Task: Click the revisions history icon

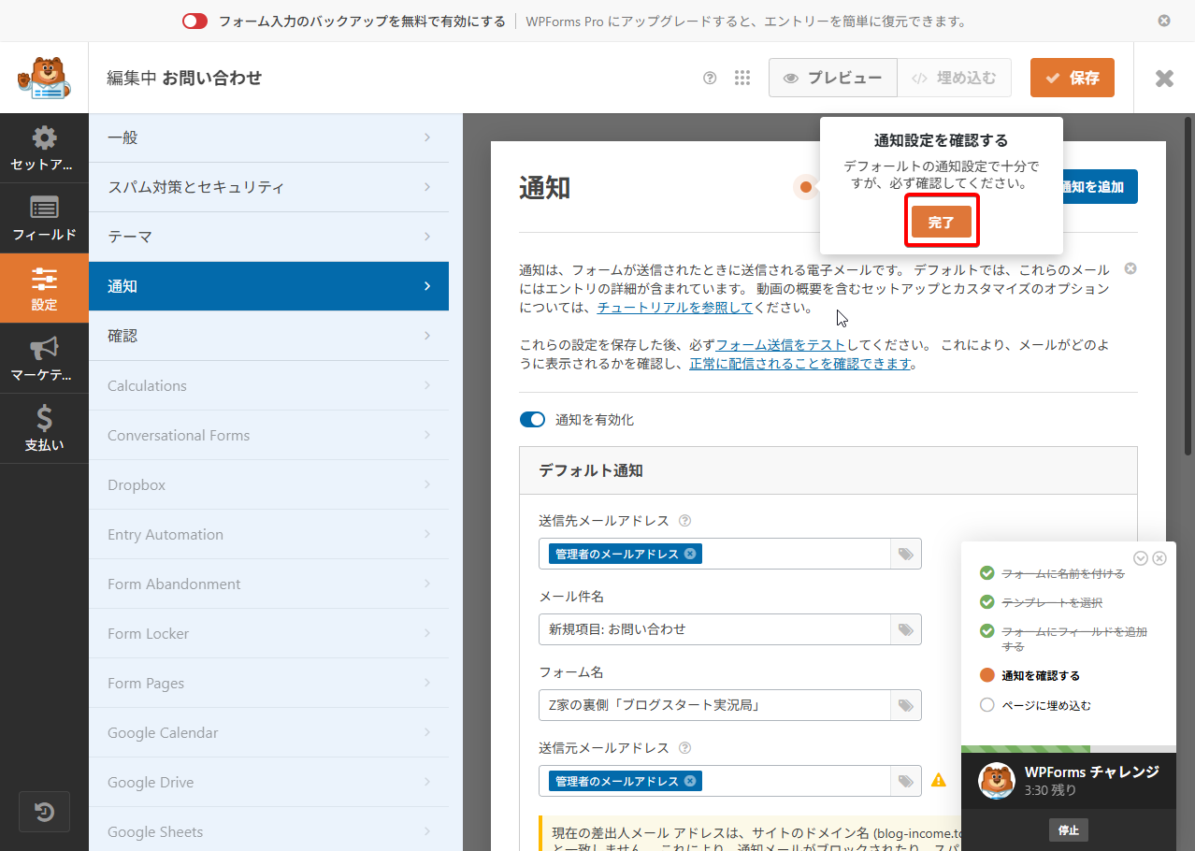Action: pos(44,811)
